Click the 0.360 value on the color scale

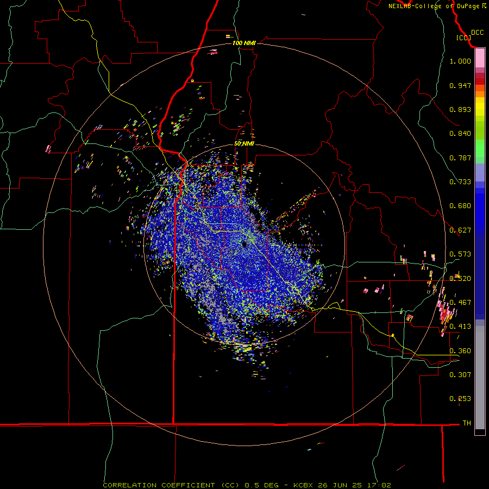pos(460,351)
